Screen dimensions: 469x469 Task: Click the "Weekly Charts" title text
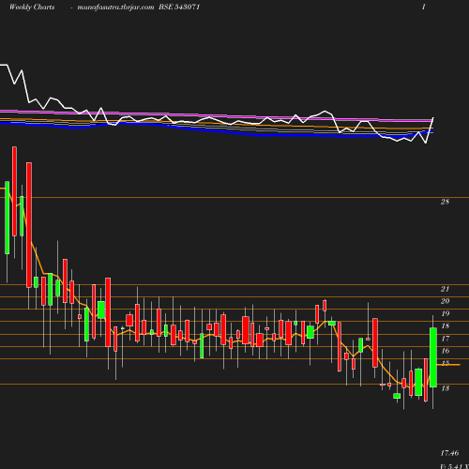coord(32,7)
